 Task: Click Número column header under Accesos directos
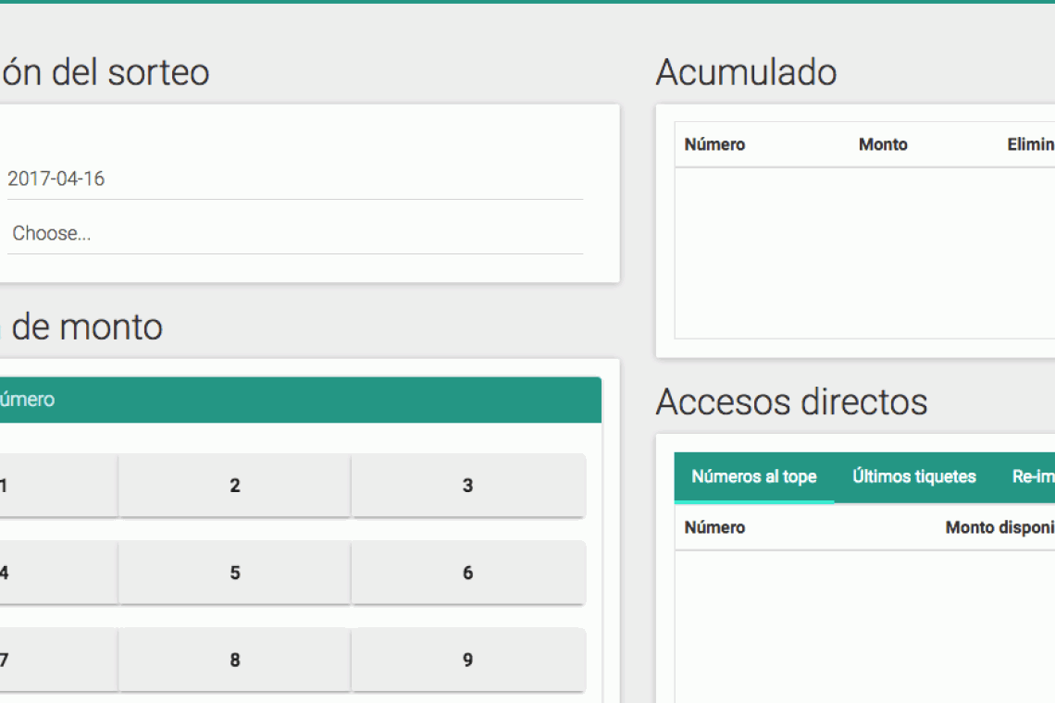714,527
